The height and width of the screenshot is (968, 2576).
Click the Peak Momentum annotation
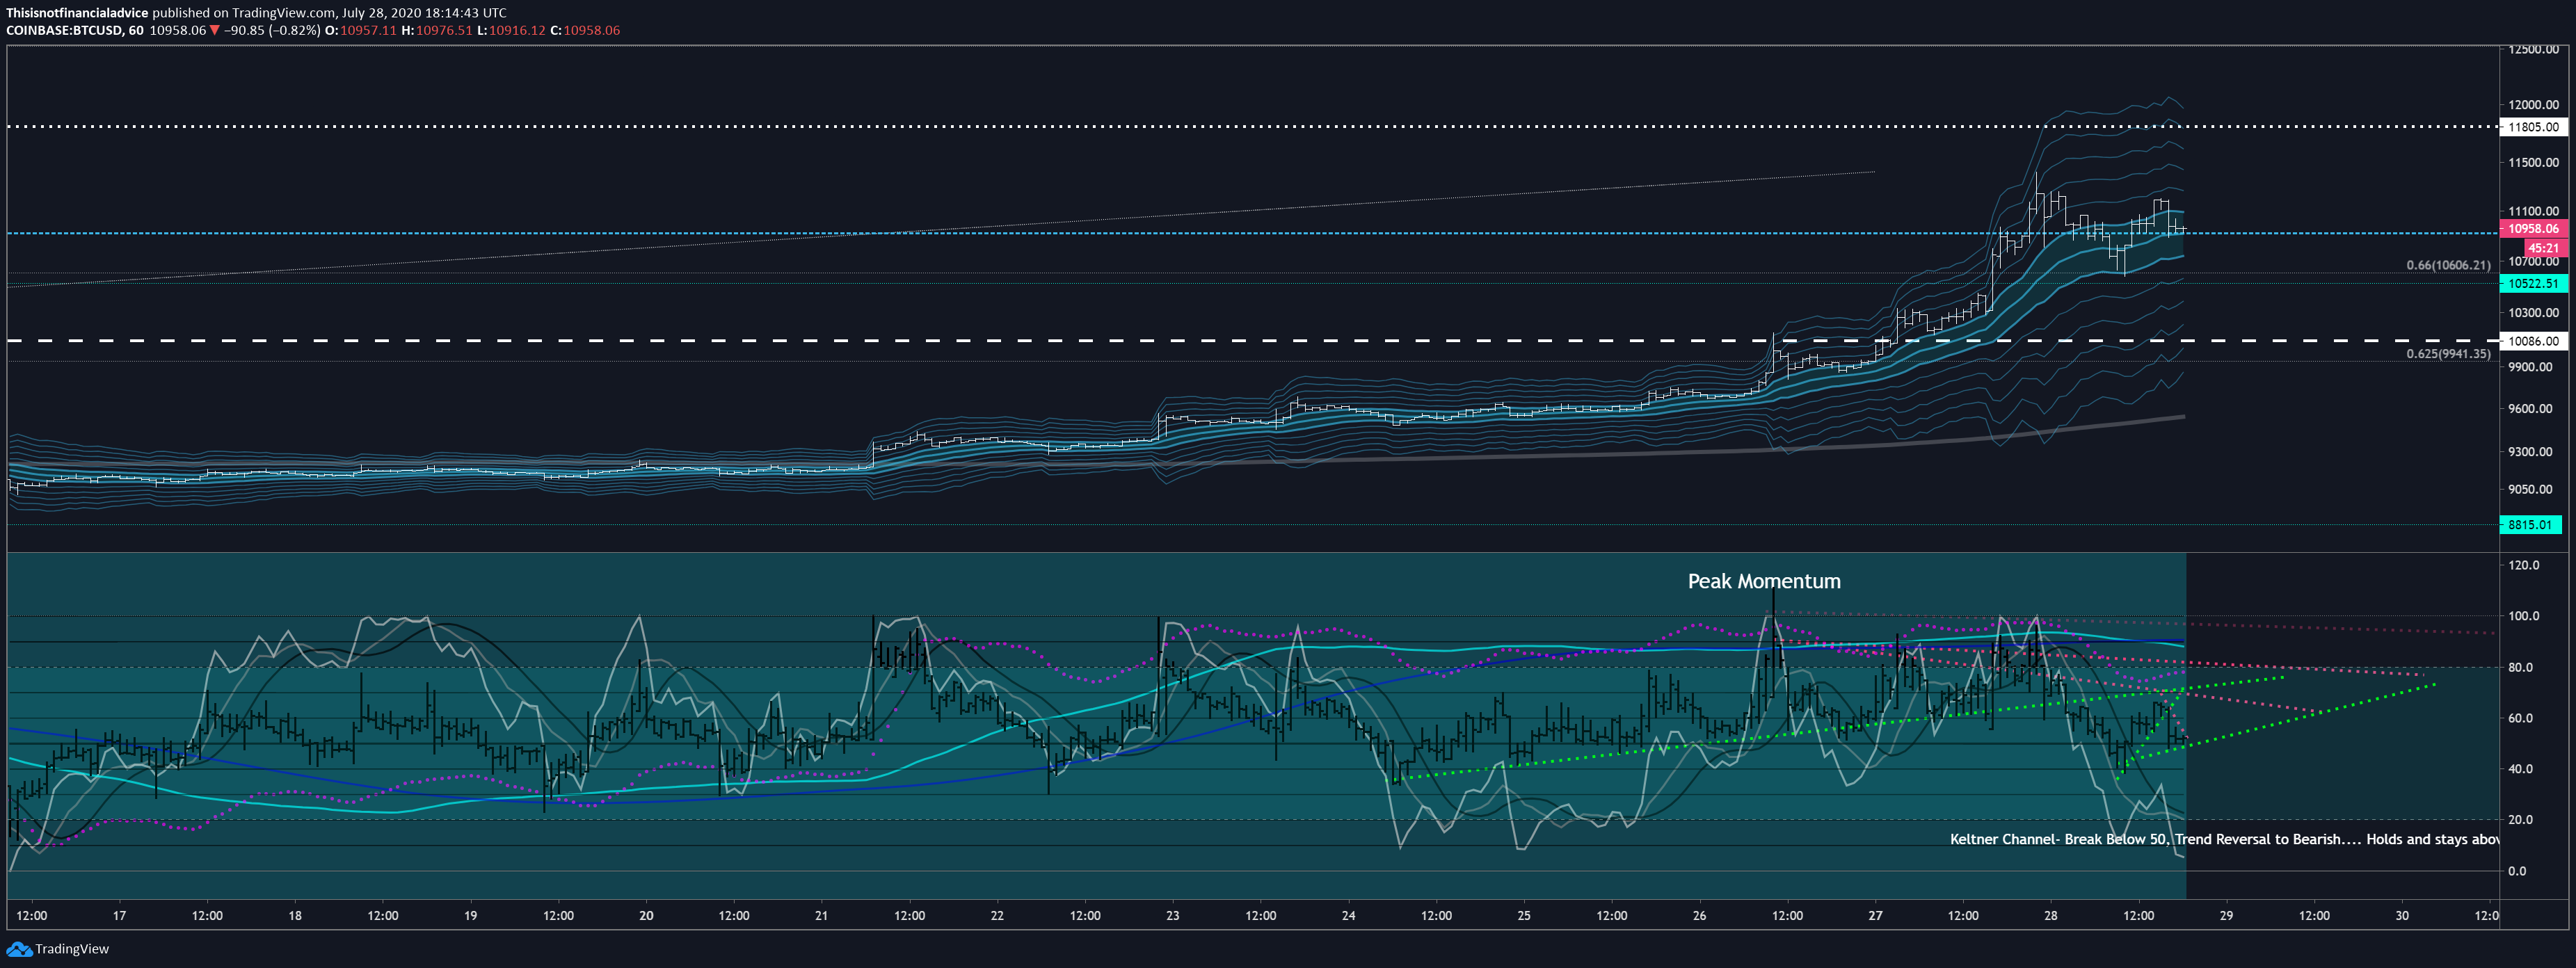(x=1764, y=581)
